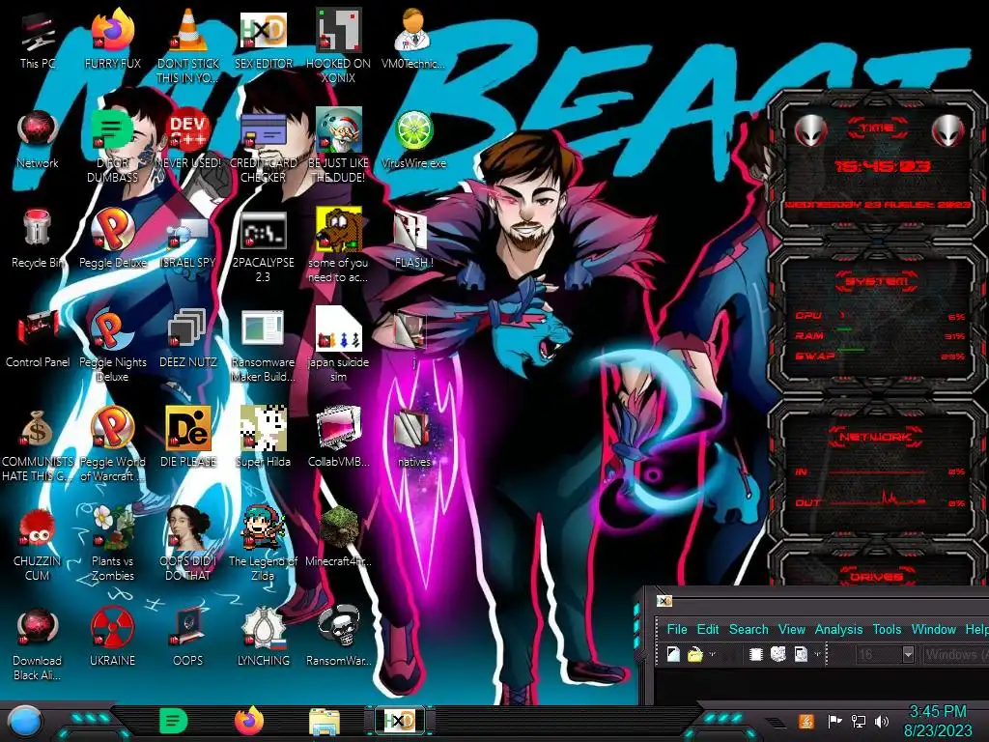Image resolution: width=989 pixels, height=742 pixels.
Task: Select the CREDIT CARD CHECKER shortcut
Action: (x=263, y=147)
